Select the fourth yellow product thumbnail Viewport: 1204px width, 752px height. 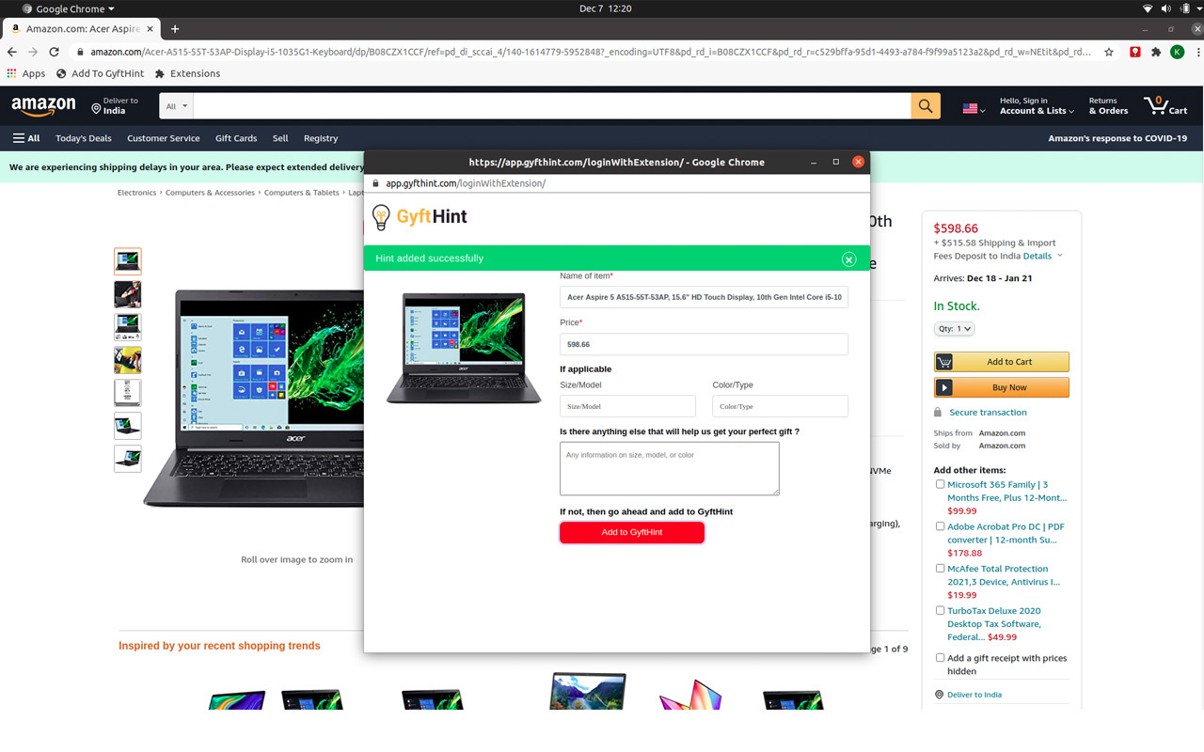[x=128, y=360]
